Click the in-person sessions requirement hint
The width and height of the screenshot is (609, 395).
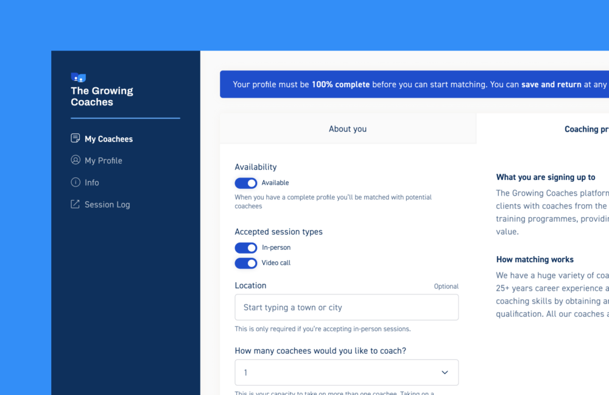(323, 329)
